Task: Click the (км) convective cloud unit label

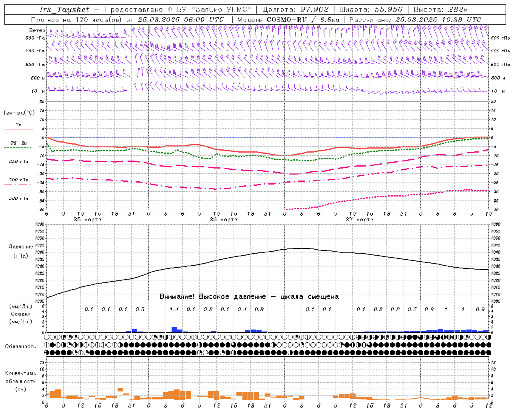Action: click(x=20, y=389)
